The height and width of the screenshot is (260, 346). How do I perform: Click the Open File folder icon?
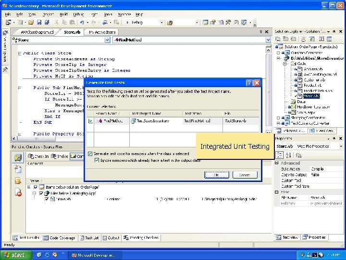(31, 22)
